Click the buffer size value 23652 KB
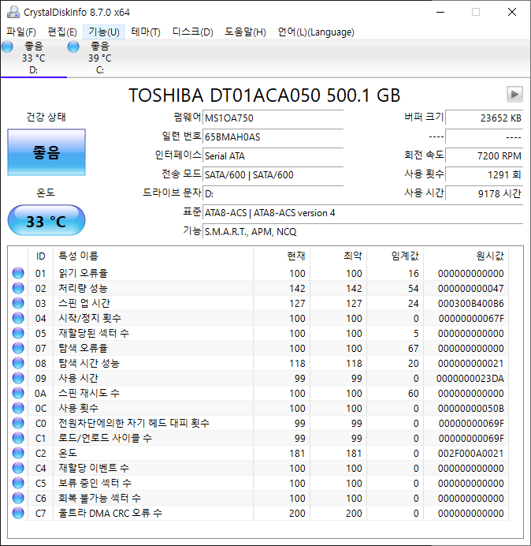This screenshot has width=531, height=546. [484, 118]
